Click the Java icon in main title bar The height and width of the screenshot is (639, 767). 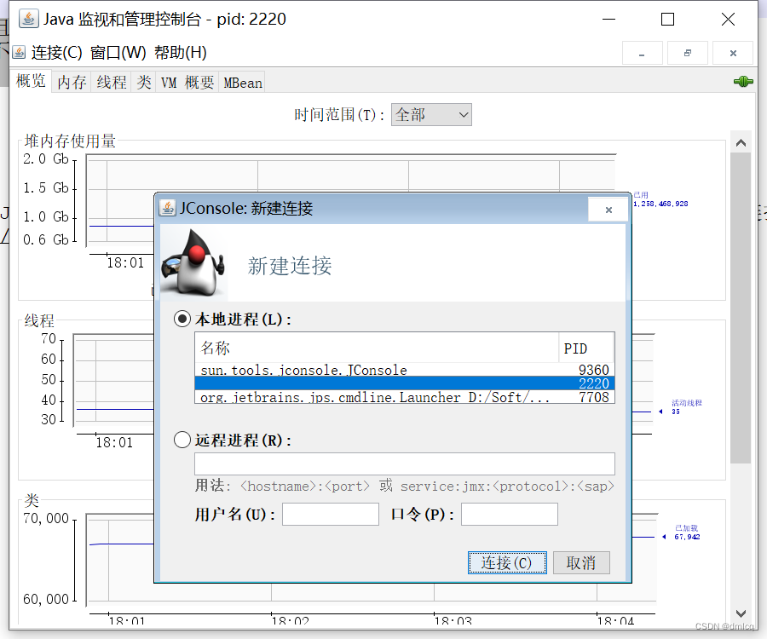tap(28, 19)
